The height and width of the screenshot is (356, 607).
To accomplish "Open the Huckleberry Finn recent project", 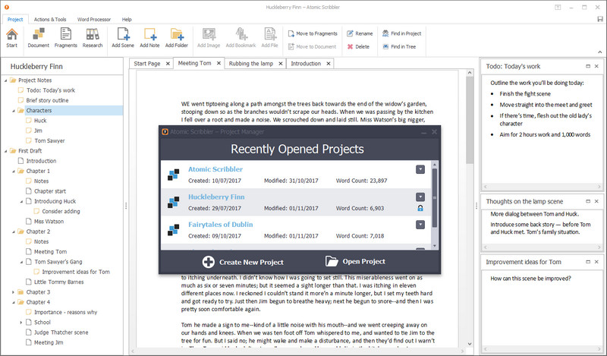I will (x=216, y=197).
